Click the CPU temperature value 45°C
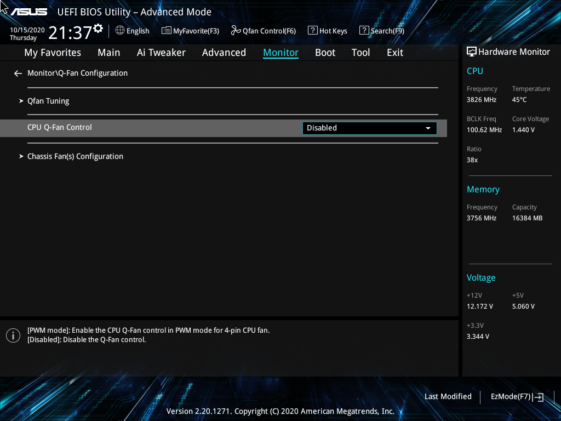561x421 pixels. 519,100
